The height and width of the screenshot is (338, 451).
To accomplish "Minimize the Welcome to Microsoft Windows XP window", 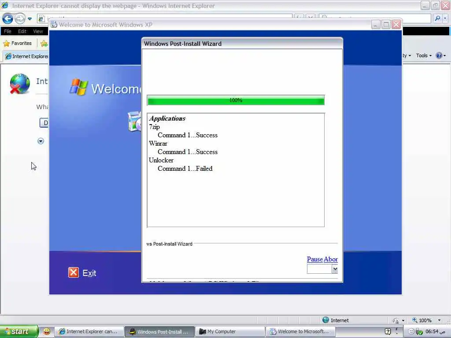I will [375, 25].
